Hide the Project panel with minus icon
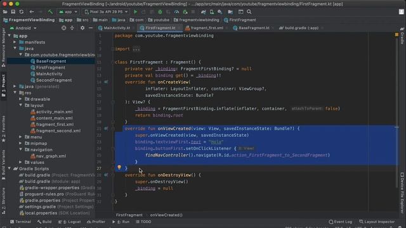The height and width of the screenshot is (228, 406). [91, 28]
